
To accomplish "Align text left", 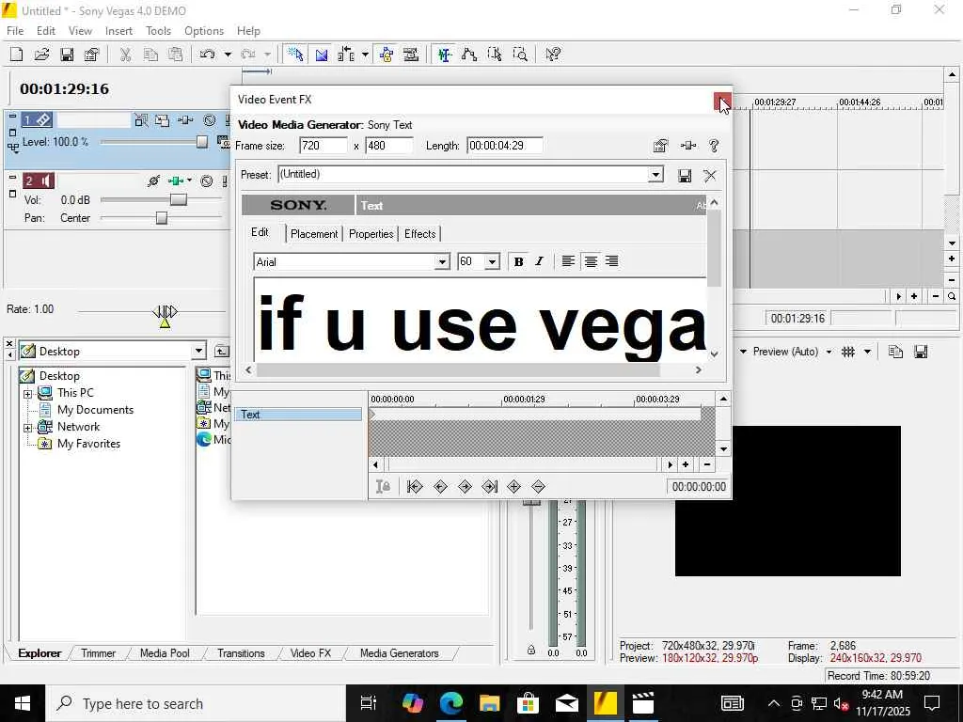I will (x=568, y=262).
